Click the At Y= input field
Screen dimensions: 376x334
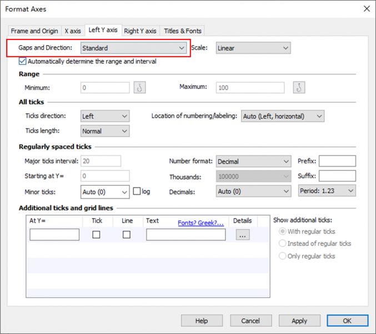pos(54,235)
